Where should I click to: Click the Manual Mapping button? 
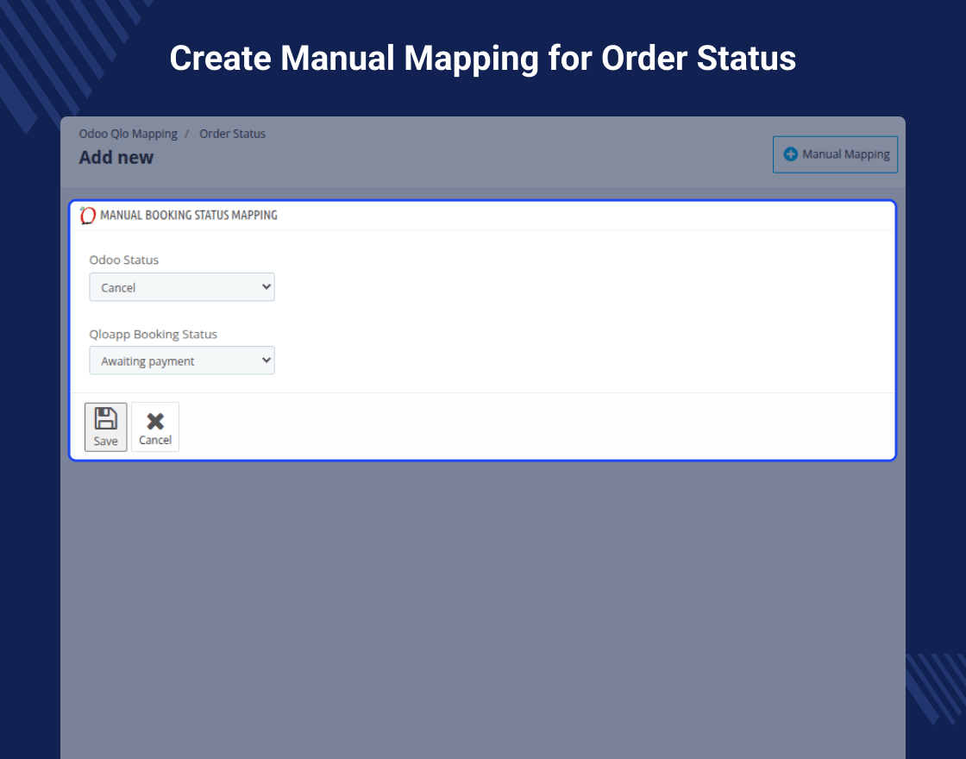(x=835, y=154)
